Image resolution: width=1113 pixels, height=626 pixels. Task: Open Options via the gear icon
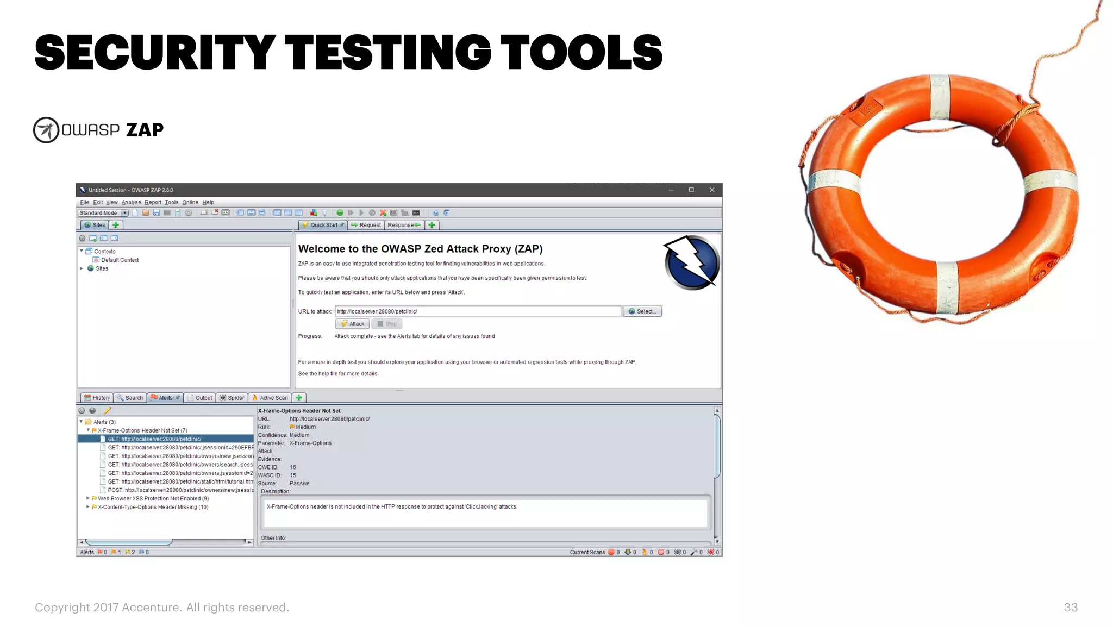(189, 213)
